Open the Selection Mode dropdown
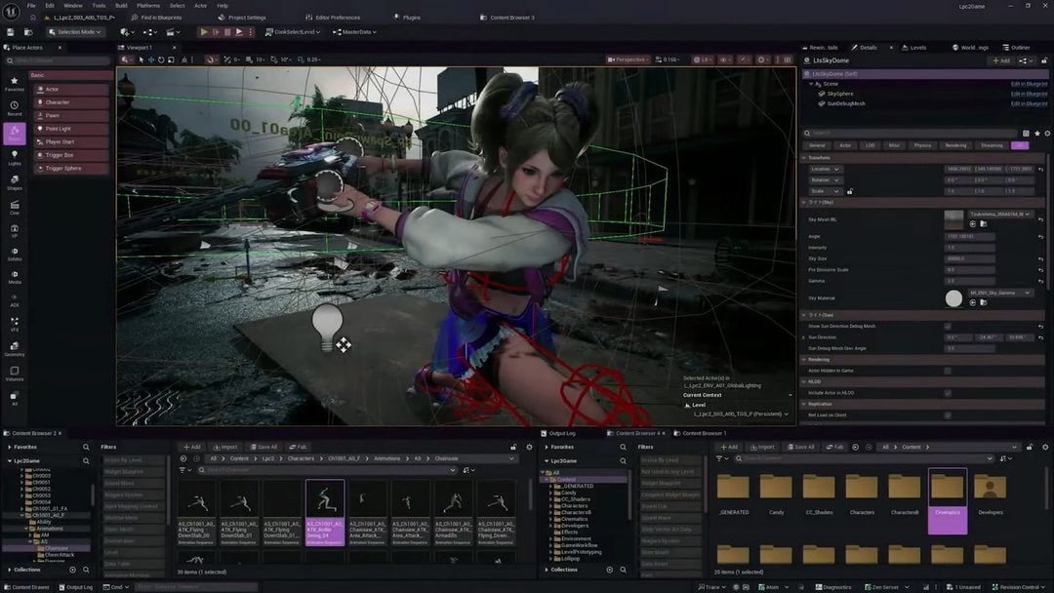The image size is (1054, 593). pyautogui.click(x=74, y=31)
